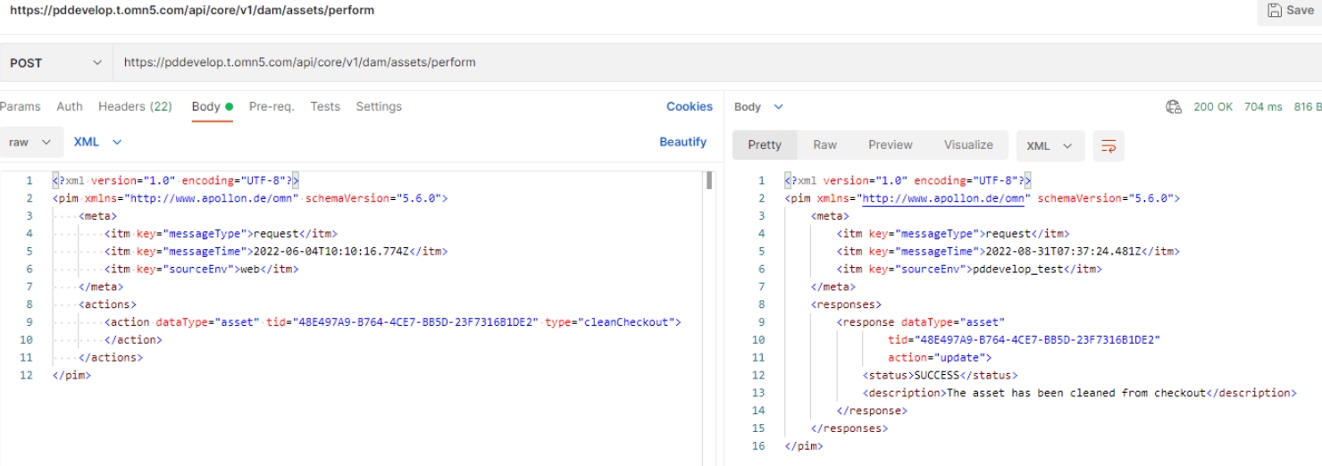Click the network globe icon beside 200 OK
Viewport: 1322px width, 466px height.
1174,107
